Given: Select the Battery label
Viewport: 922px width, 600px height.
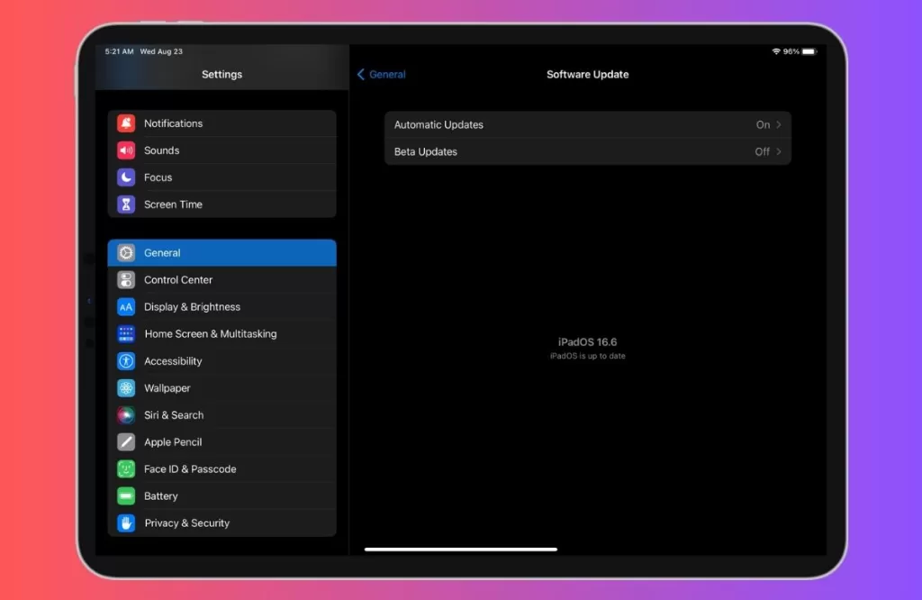Looking at the screenshot, I should click(x=160, y=496).
